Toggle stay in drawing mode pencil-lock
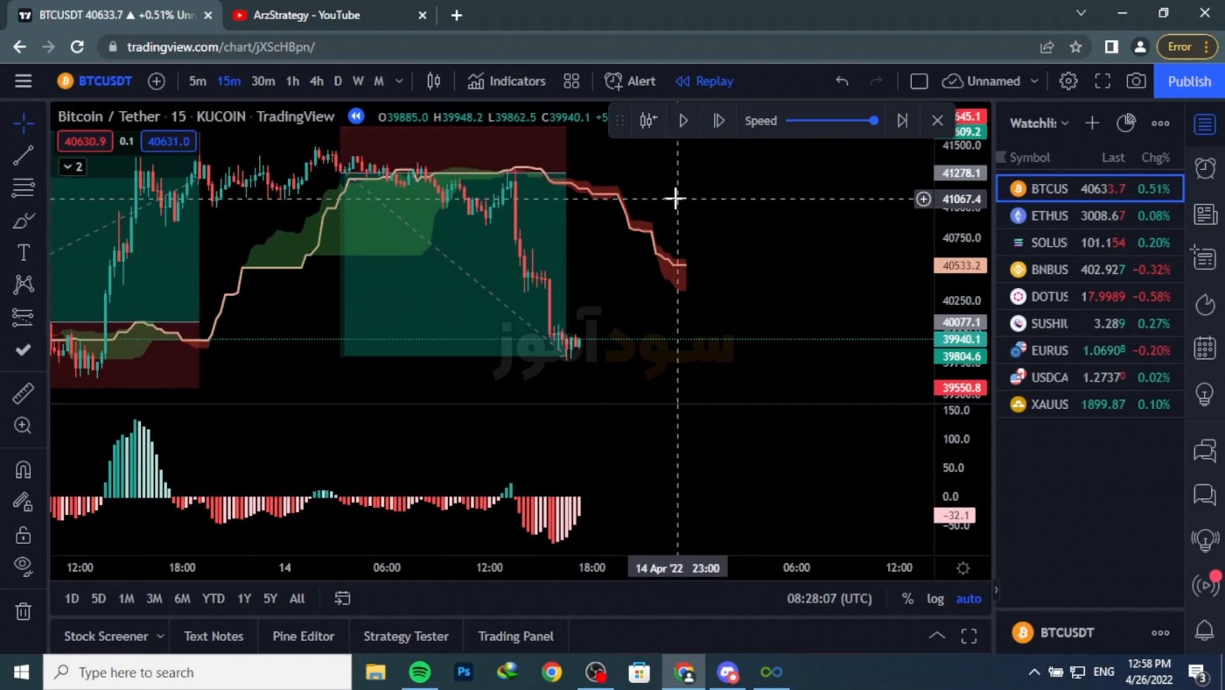Screen dimensions: 1225x690 [24, 502]
